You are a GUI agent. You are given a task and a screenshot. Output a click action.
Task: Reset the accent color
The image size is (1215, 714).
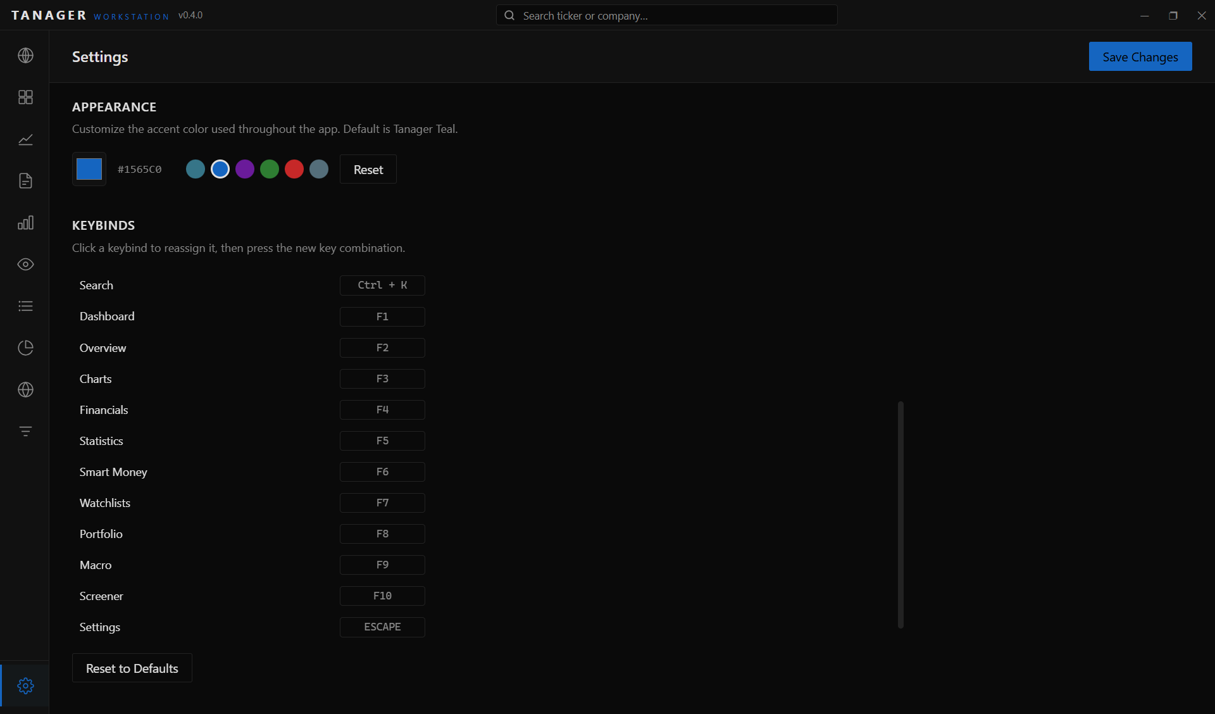(x=368, y=169)
